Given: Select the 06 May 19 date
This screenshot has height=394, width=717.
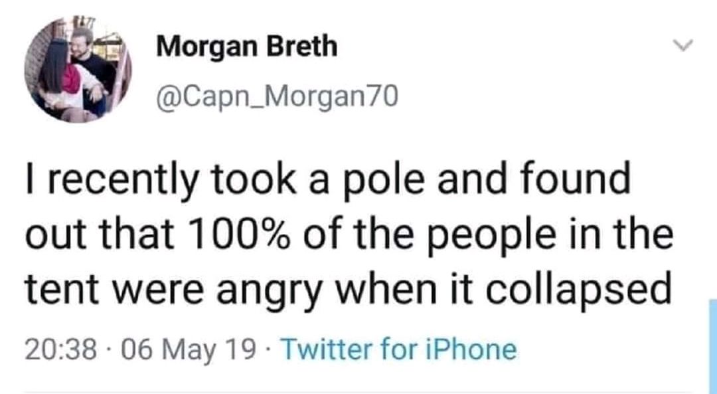Looking at the screenshot, I should point(187,351).
